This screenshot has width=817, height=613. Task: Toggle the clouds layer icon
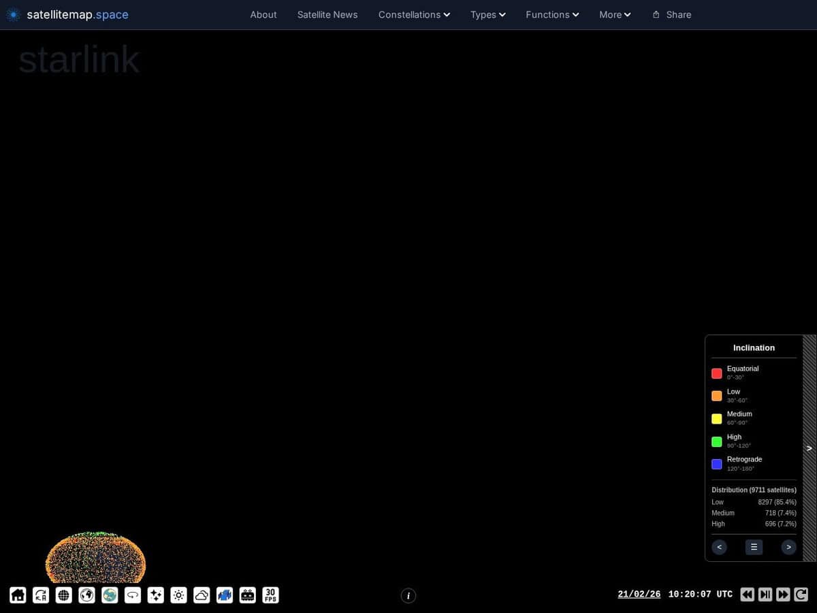pos(202,595)
